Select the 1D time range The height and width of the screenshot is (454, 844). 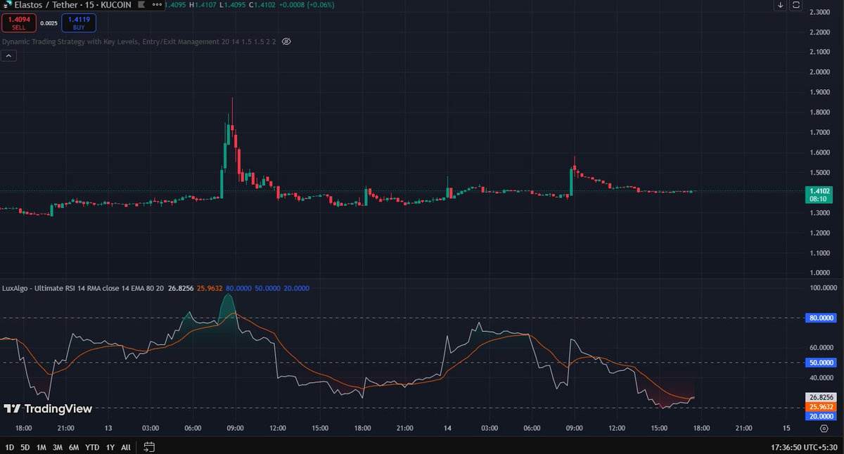[9, 447]
